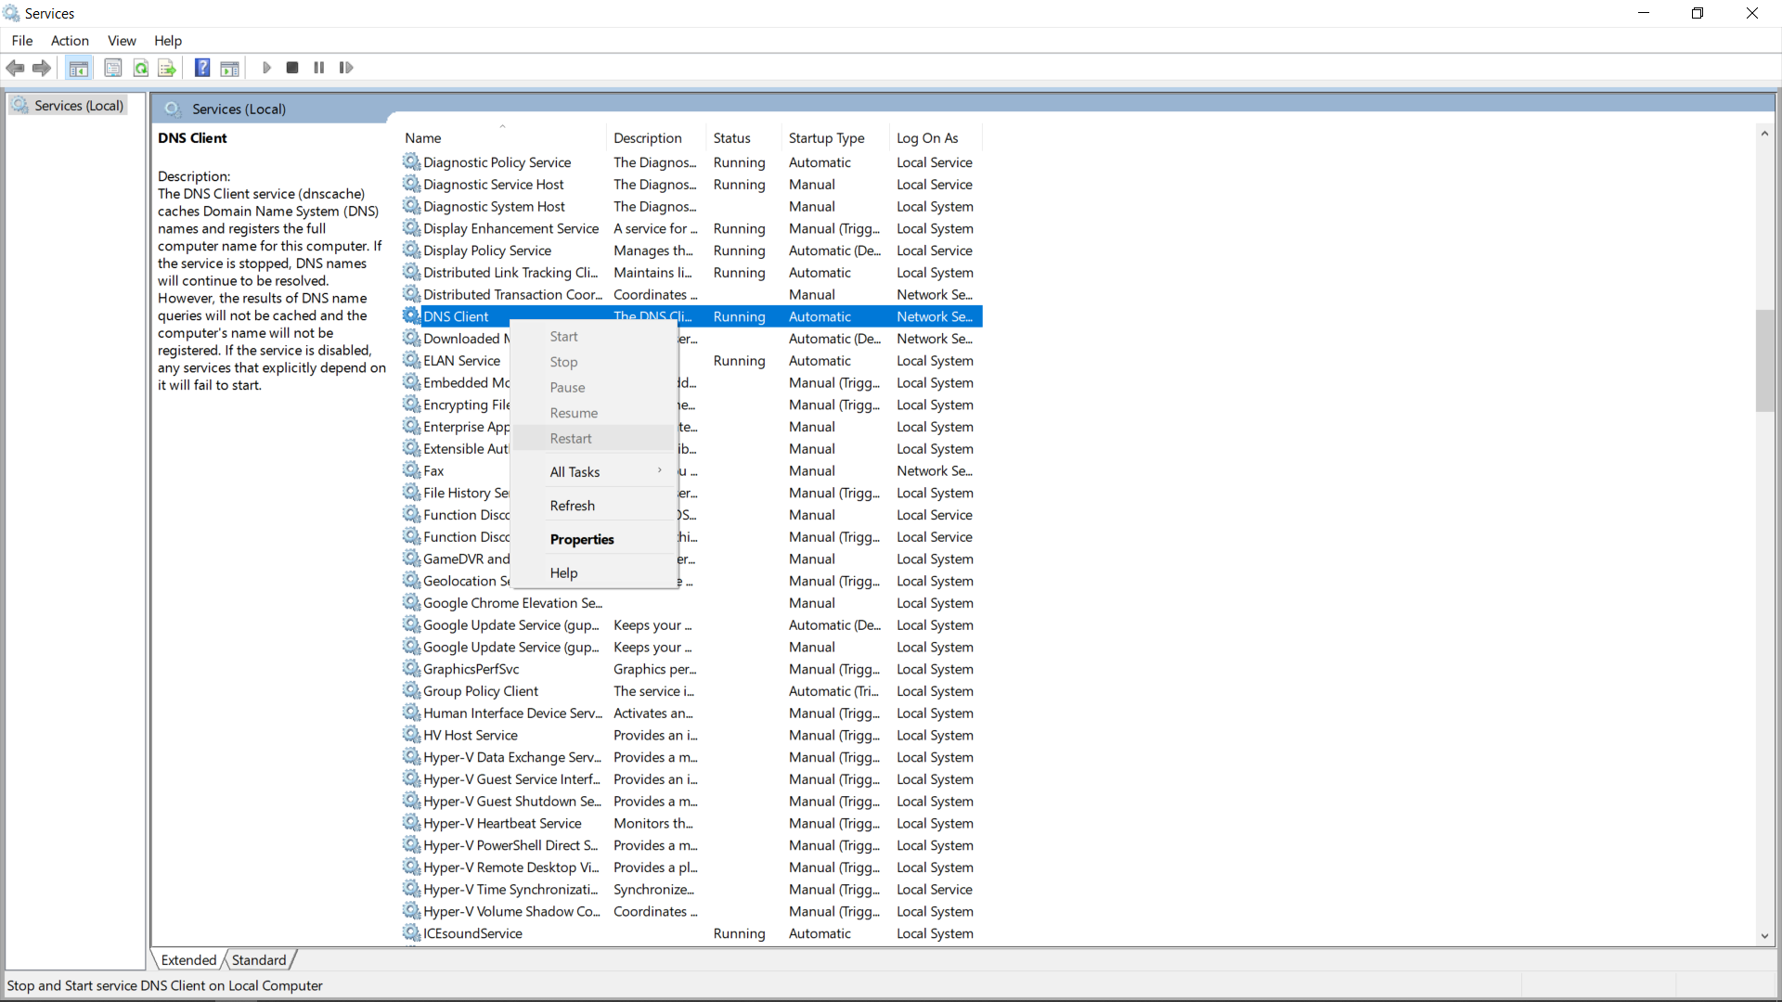Select Google Chrome Elevation Service row

(x=691, y=603)
